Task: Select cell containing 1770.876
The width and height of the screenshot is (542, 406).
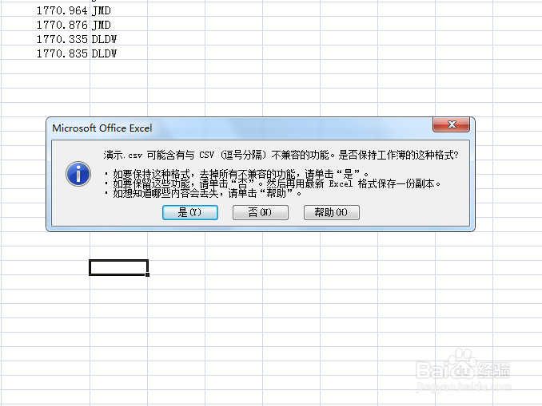Action: (x=46, y=25)
